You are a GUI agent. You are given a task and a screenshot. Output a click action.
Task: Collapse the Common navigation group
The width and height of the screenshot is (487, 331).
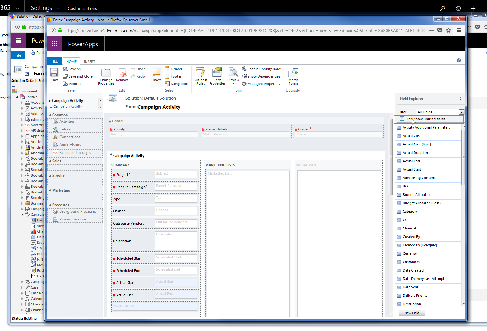50,115
